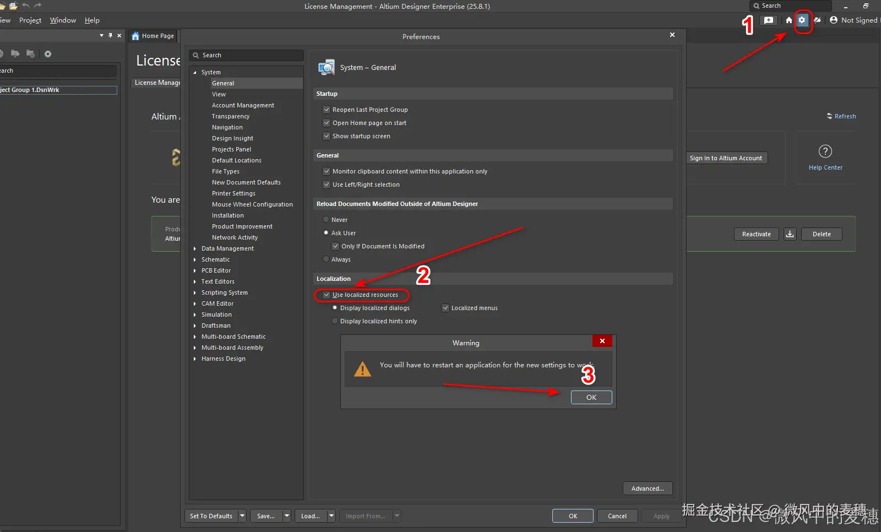
Task: Open the Not Signed In user account icon
Action: point(834,20)
